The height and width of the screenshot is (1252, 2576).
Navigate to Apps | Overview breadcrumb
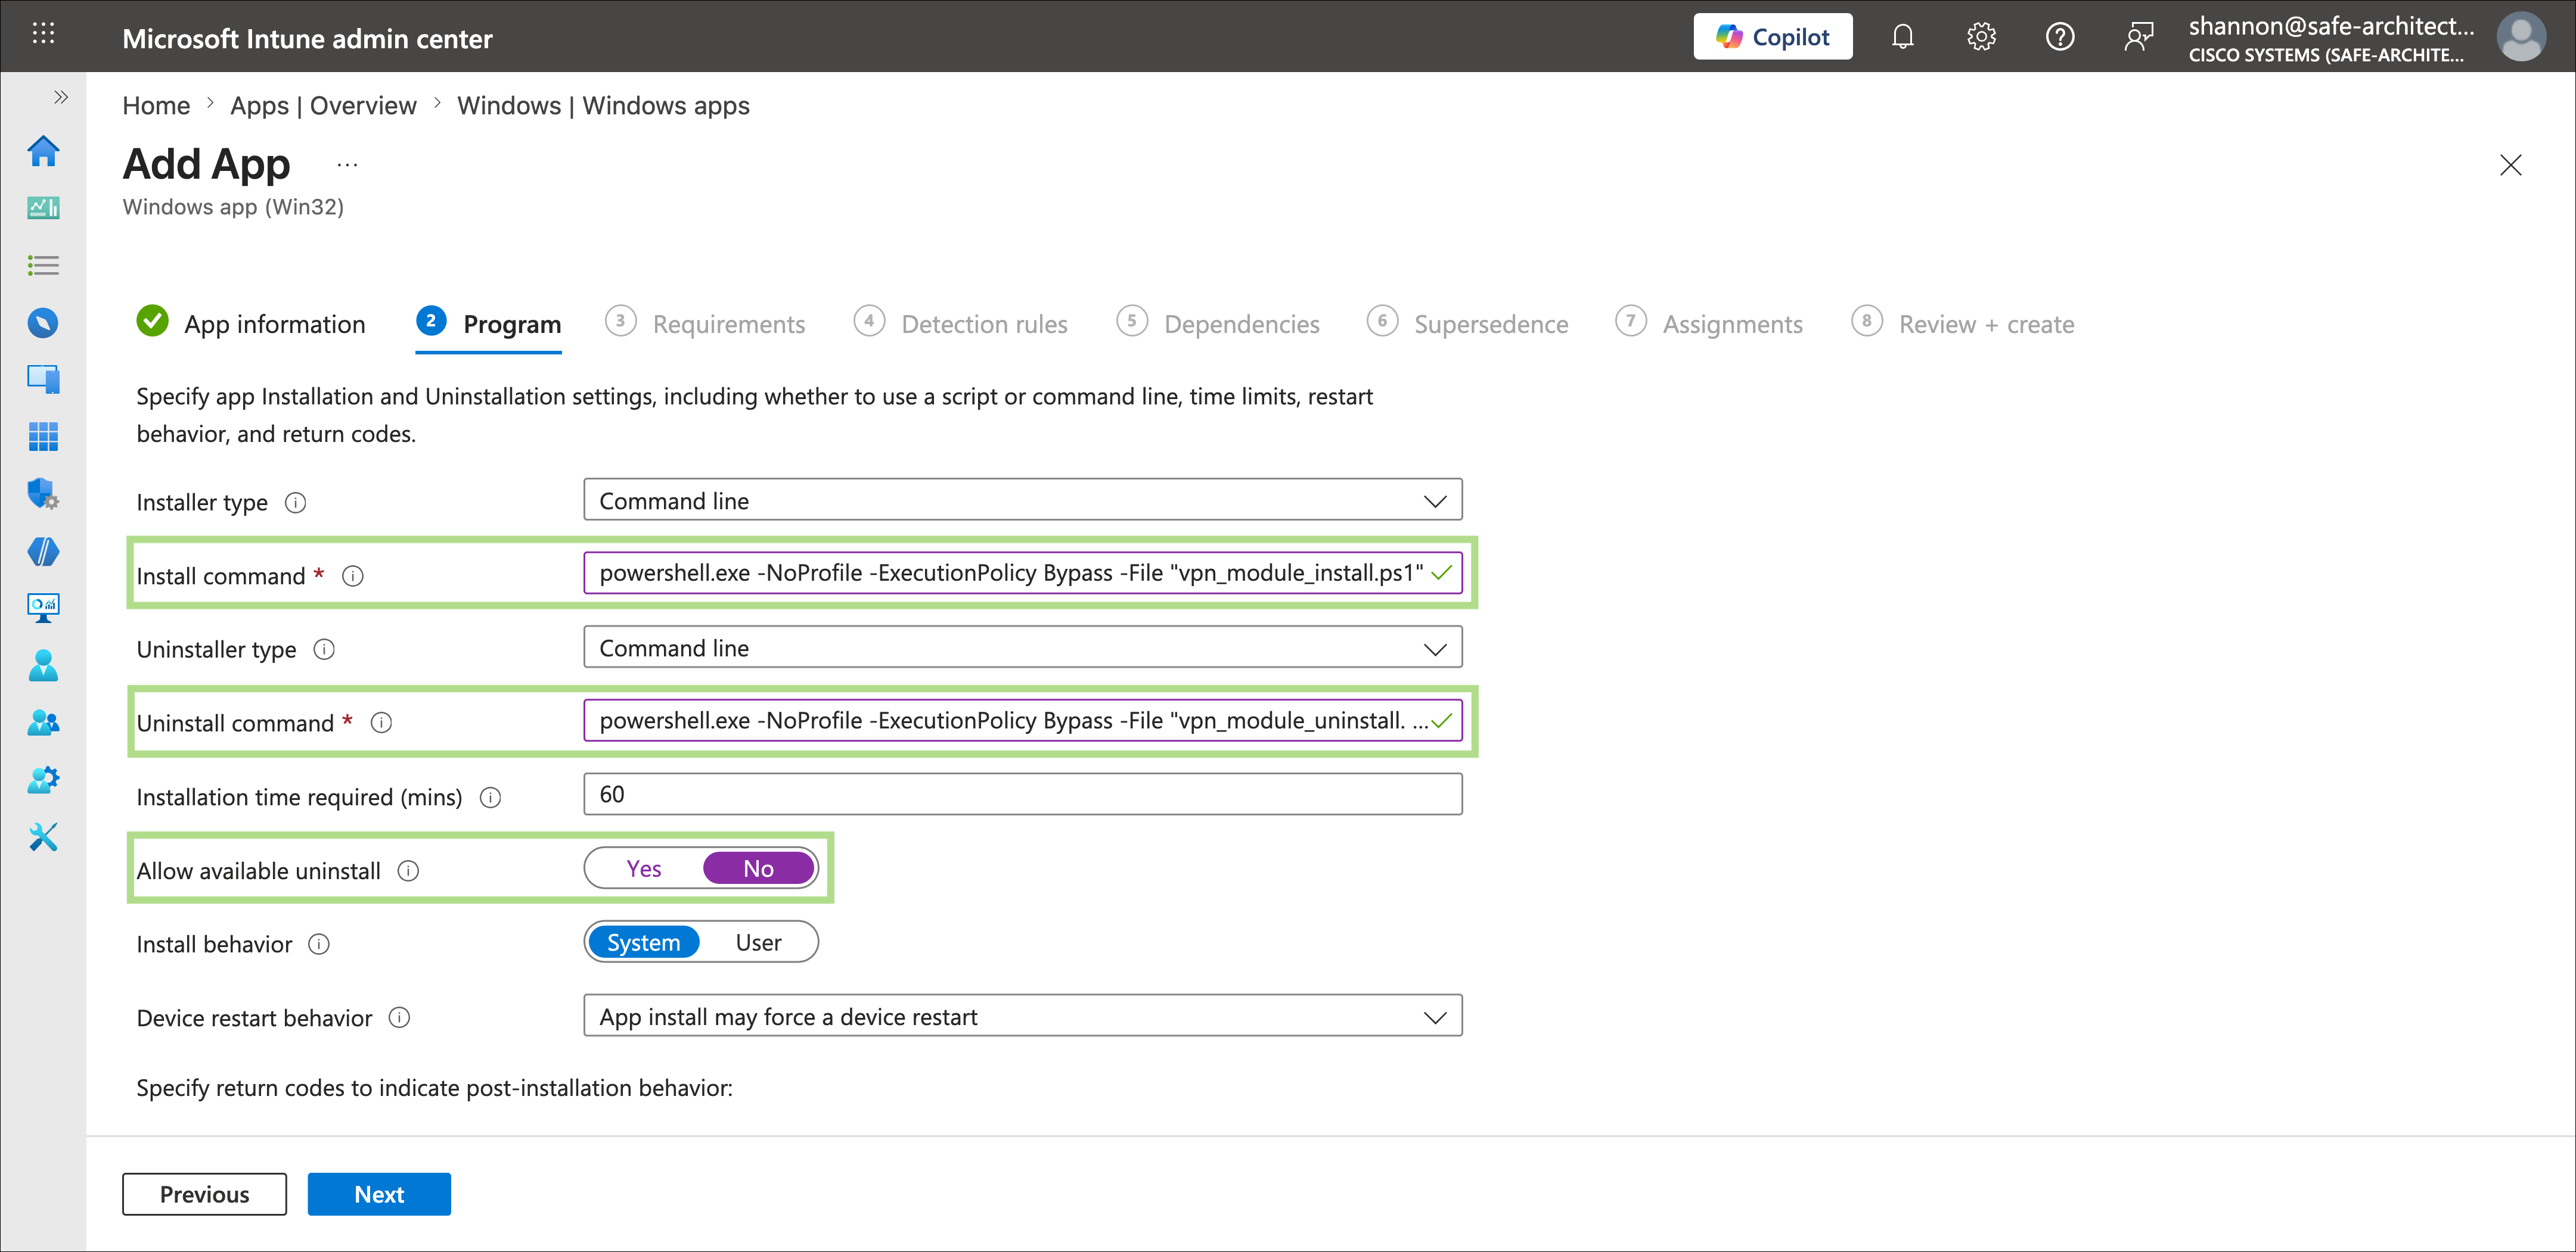[323, 106]
